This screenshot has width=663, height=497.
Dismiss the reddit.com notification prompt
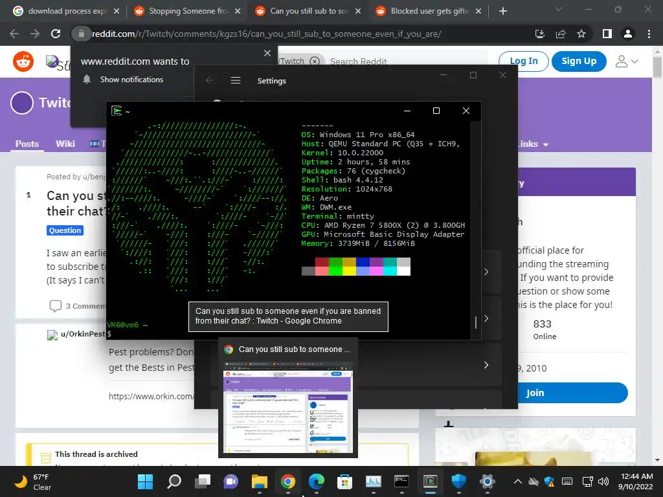(267, 53)
